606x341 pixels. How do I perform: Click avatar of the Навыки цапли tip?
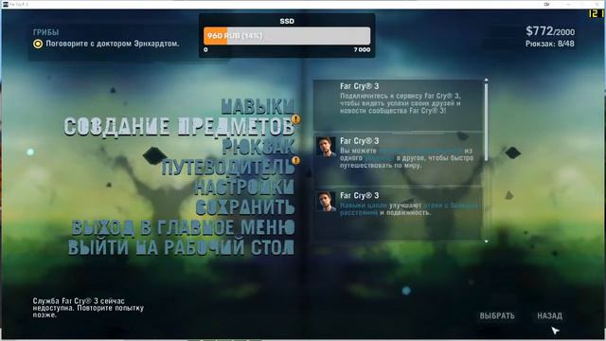click(326, 201)
